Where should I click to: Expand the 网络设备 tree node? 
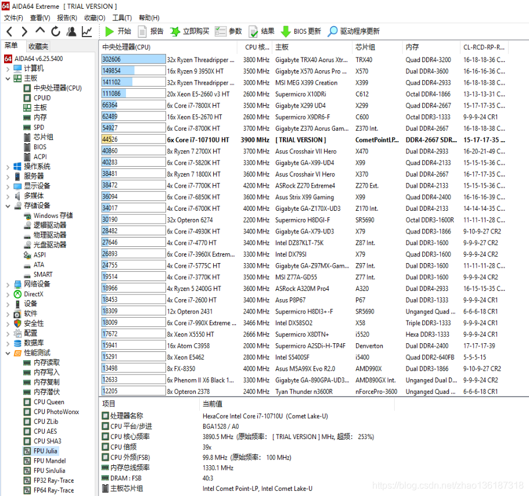(8, 285)
